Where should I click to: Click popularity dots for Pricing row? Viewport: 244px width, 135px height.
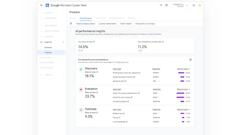(x=156, y=118)
